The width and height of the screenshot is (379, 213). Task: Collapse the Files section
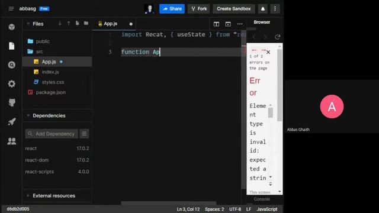pos(28,24)
